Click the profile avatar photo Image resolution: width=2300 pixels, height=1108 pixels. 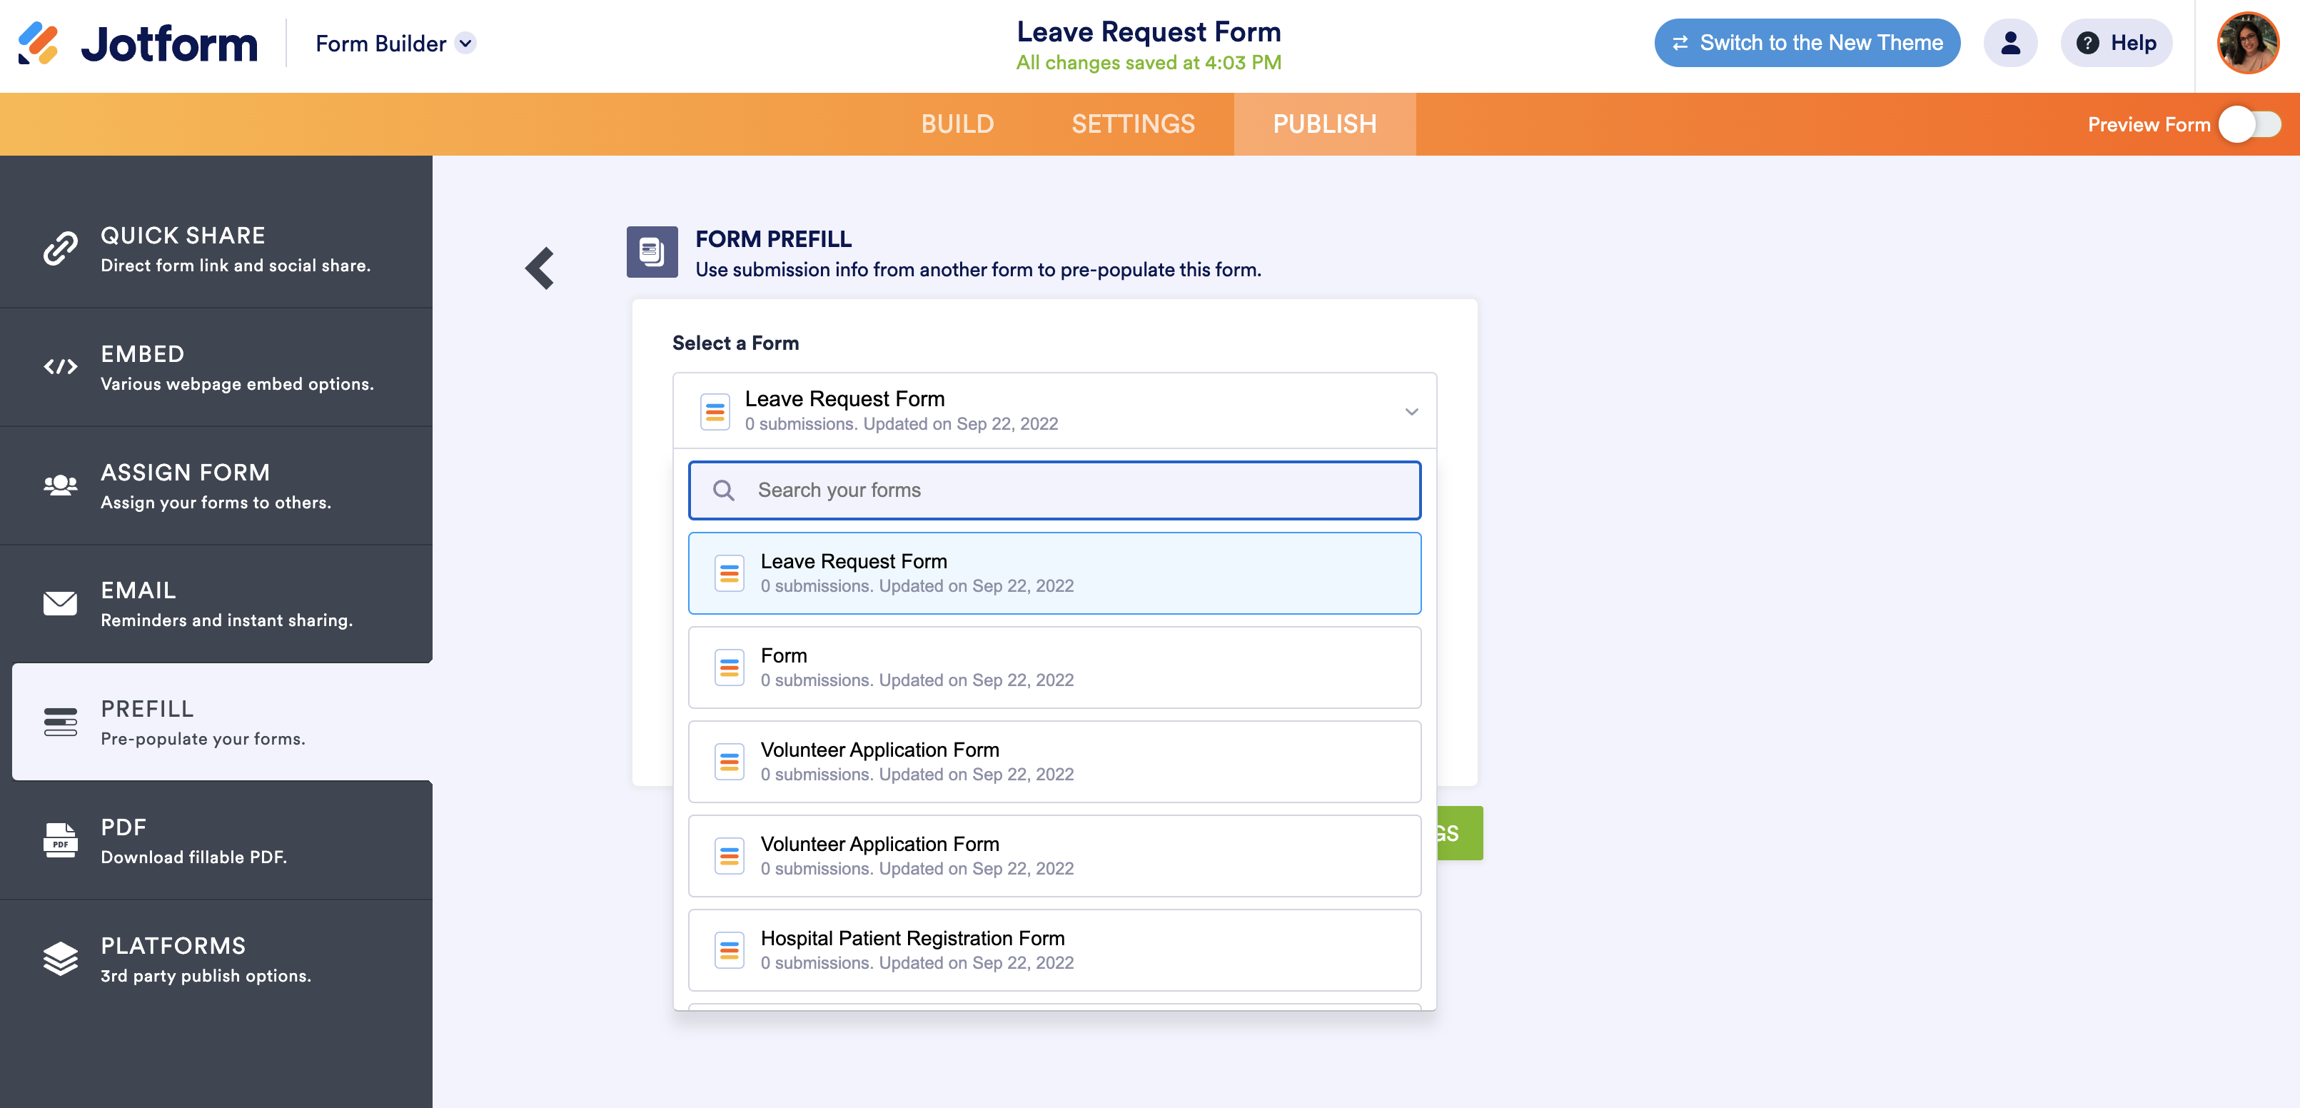coord(2247,43)
